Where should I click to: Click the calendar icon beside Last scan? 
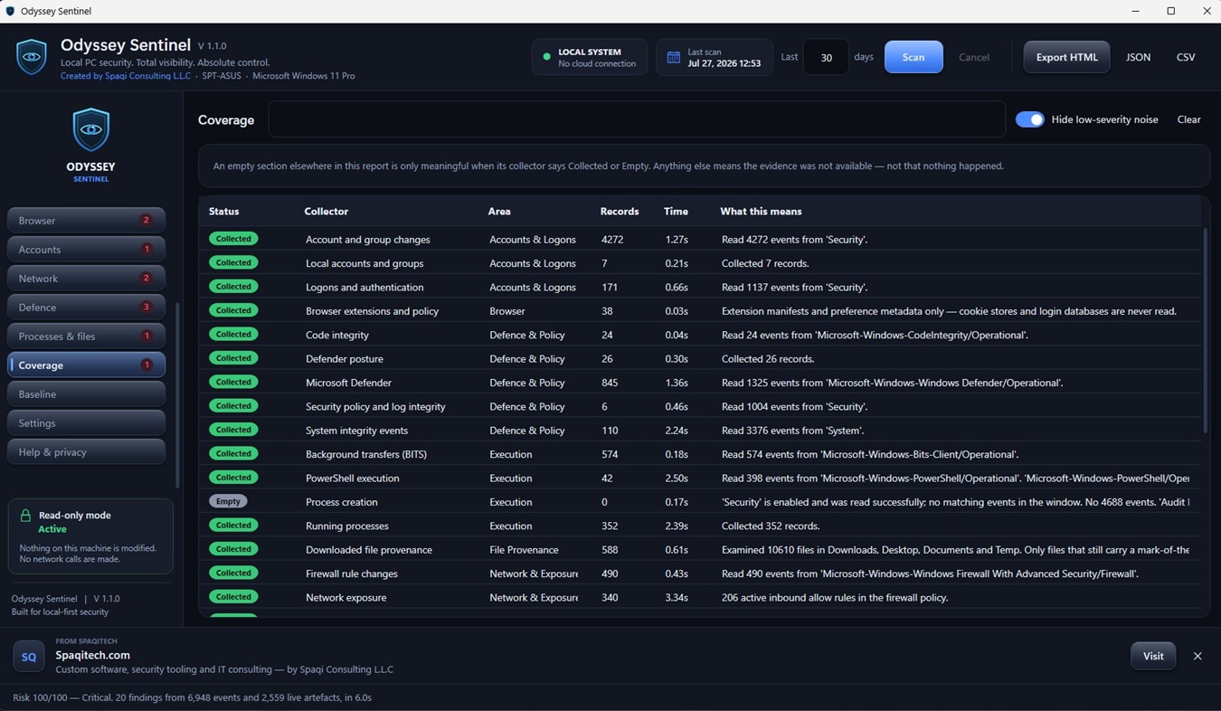pyautogui.click(x=673, y=57)
